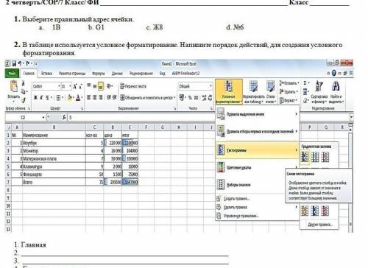Image resolution: width=368 pixels, height=268 pixels.
Task: Toggle align text right
Action: point(101,97)
